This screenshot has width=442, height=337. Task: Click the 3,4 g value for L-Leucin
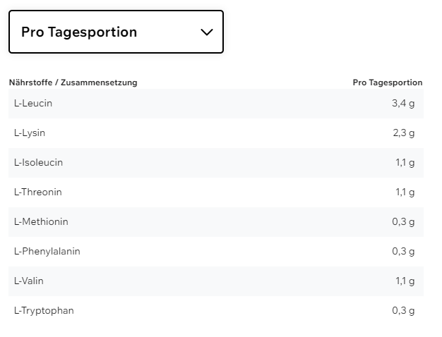point(403,104)
